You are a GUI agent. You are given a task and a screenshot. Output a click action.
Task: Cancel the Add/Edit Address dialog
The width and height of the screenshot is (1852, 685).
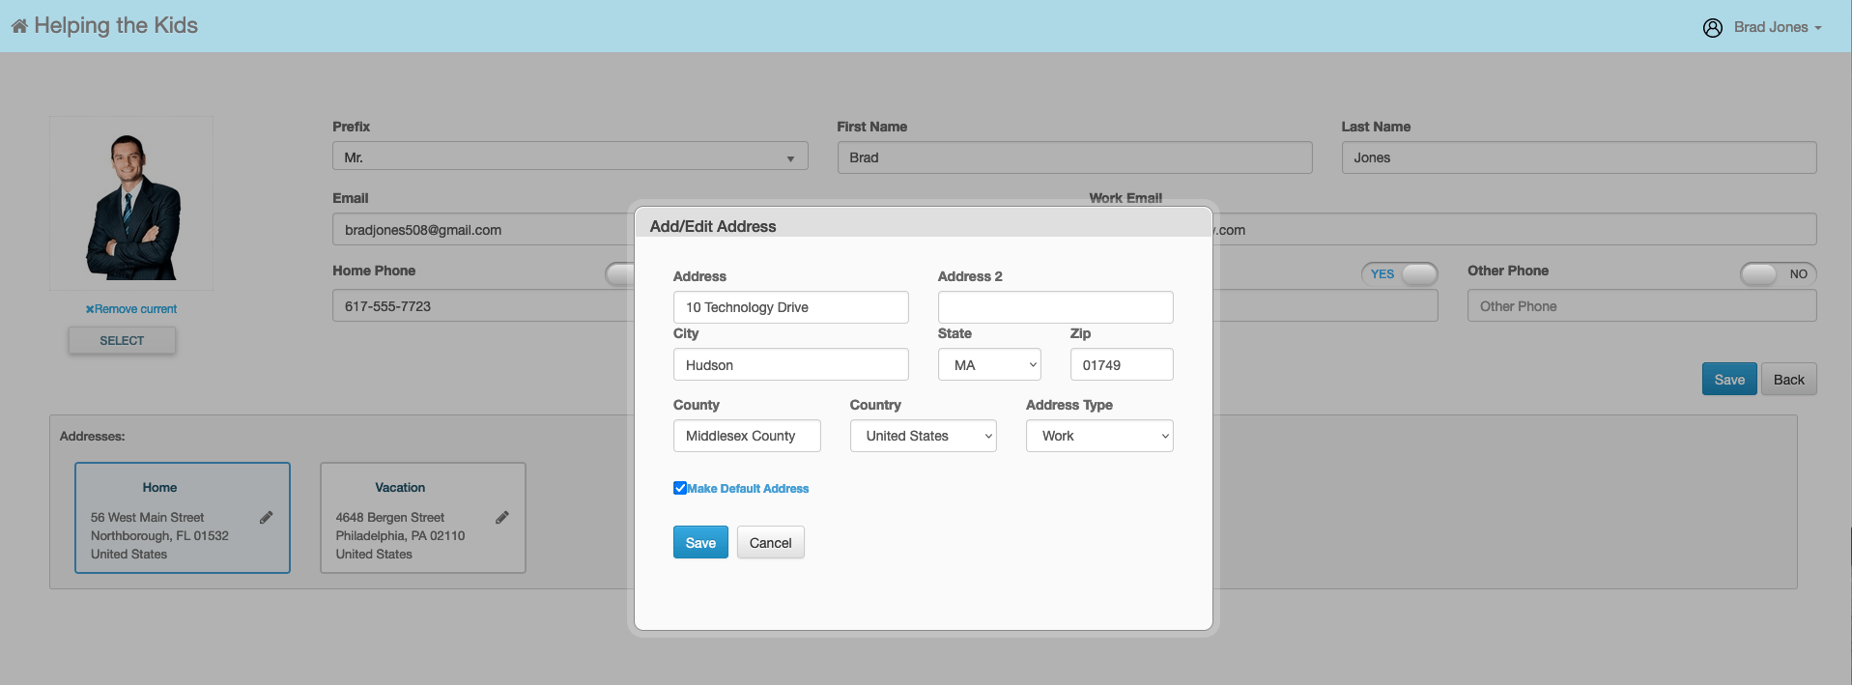coord(770,543)
